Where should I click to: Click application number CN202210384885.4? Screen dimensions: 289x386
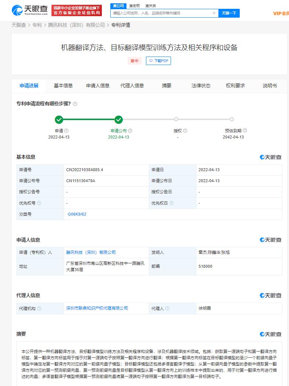click(85, 170)
